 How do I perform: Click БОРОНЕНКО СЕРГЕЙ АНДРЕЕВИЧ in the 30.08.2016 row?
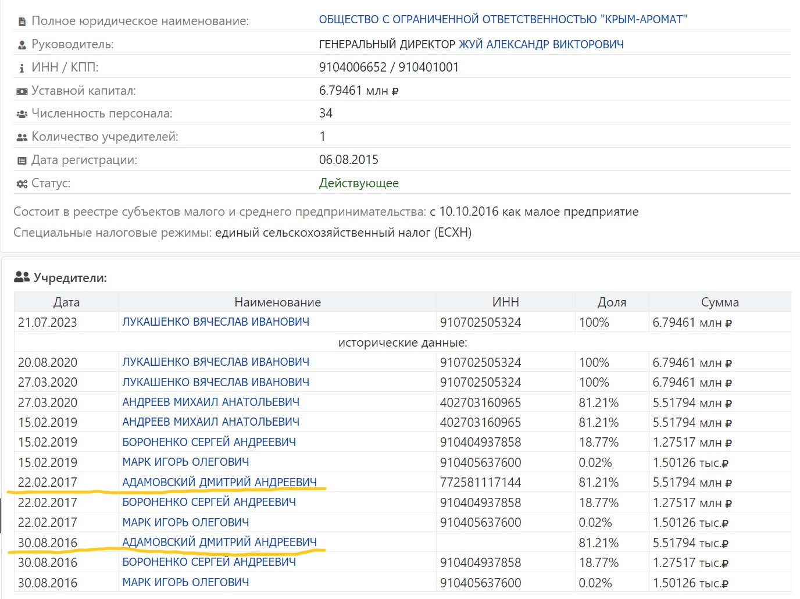click(x=209, y=562)
